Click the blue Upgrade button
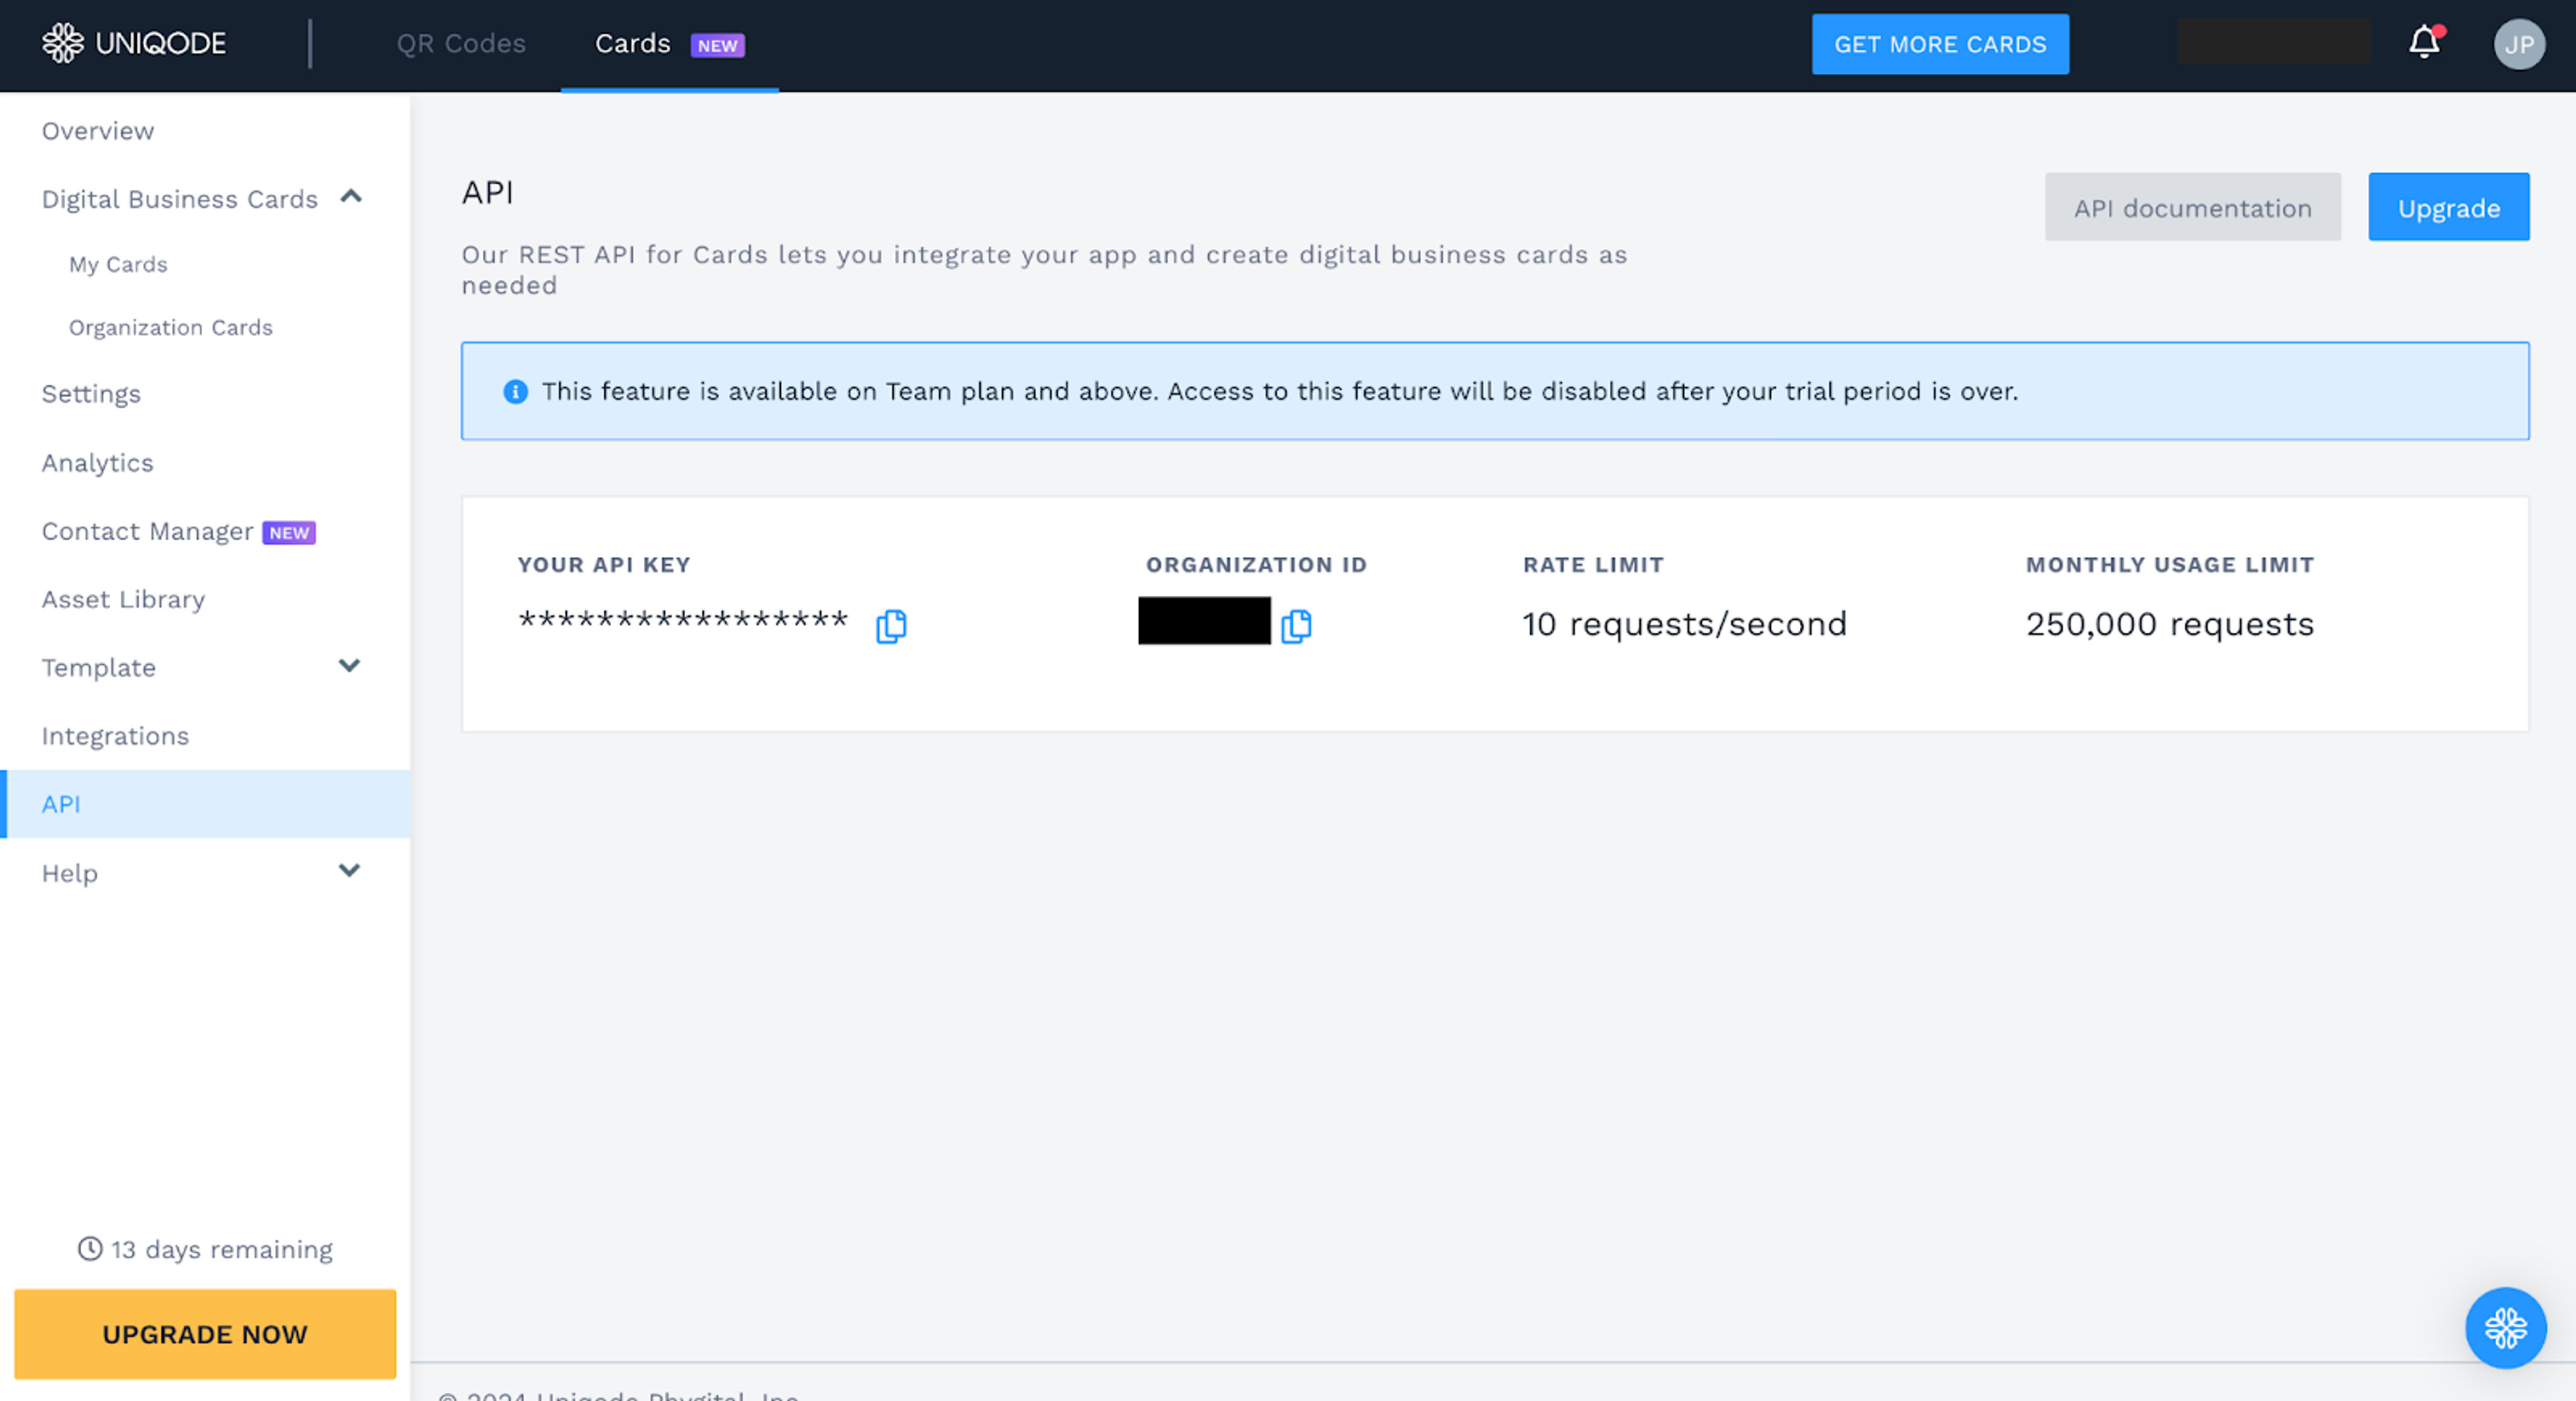The height and width of the screenshot is (1401, 2576). point(2448,207)
